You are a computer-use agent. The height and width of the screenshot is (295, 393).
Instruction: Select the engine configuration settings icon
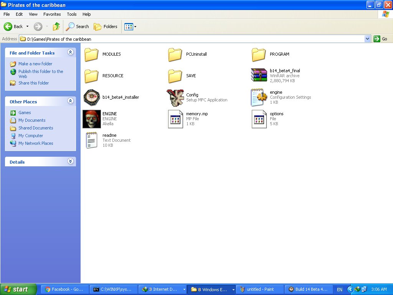(259, 97)
